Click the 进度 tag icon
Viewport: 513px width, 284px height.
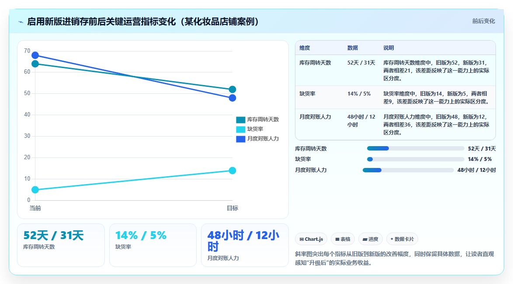pyautogui.click(x=365, y=239)
